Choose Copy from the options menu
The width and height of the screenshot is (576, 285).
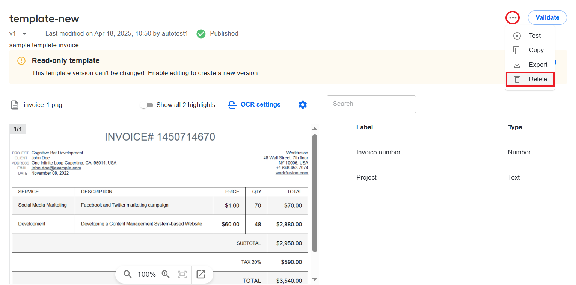530,50
